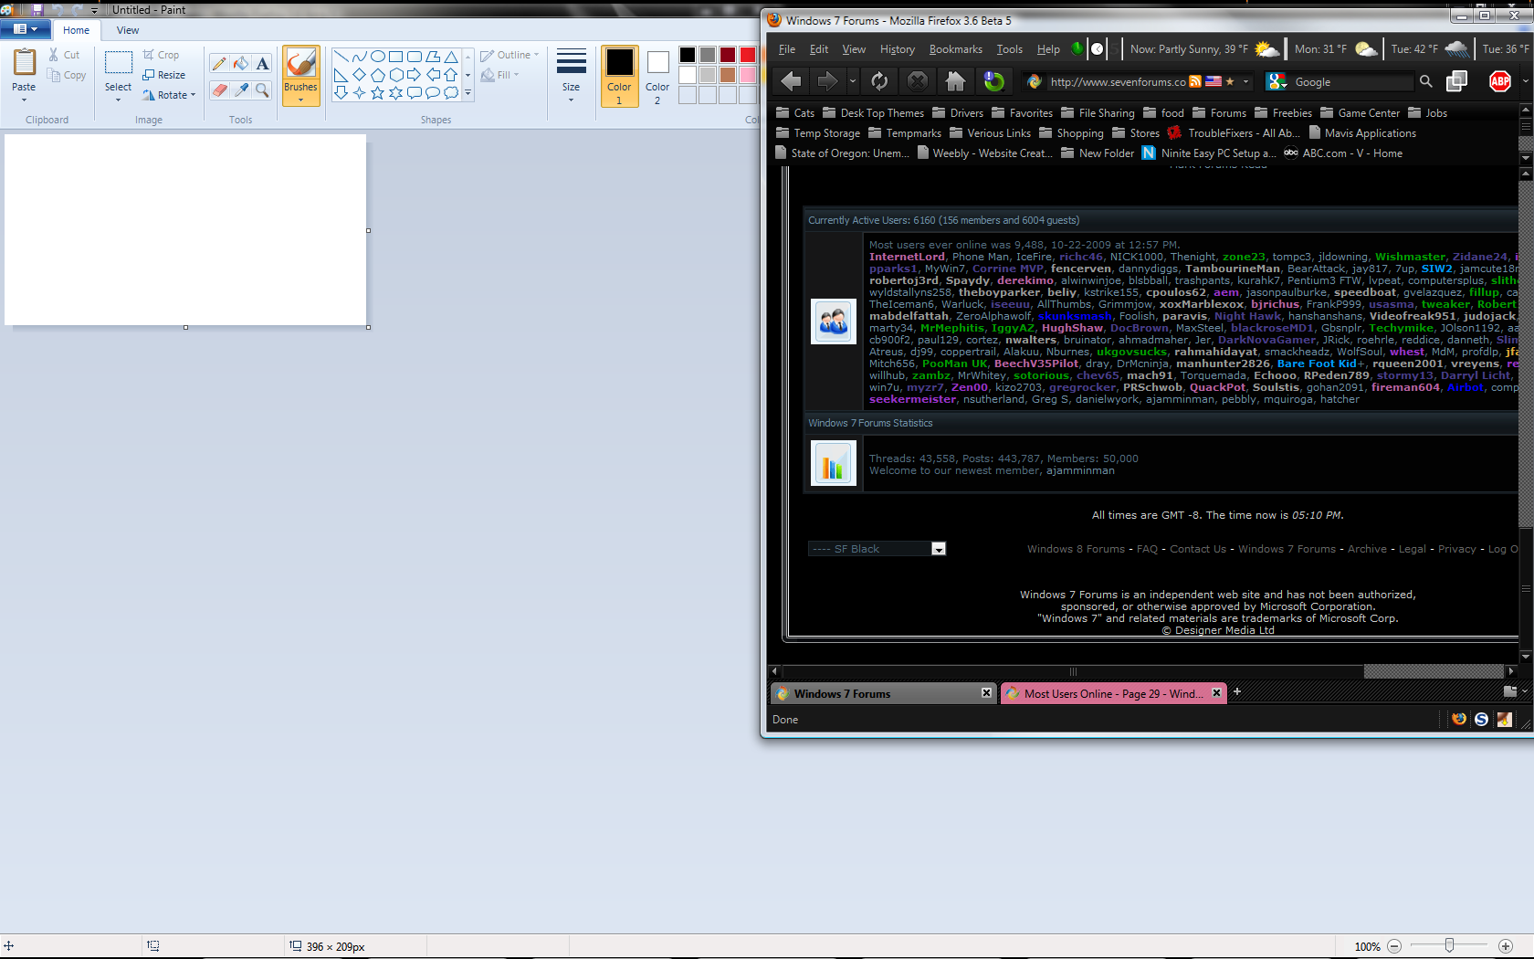Select the Fill with color bucket tool
Viewport: 1534px width, 959px height.
click(x=241, y=64)
